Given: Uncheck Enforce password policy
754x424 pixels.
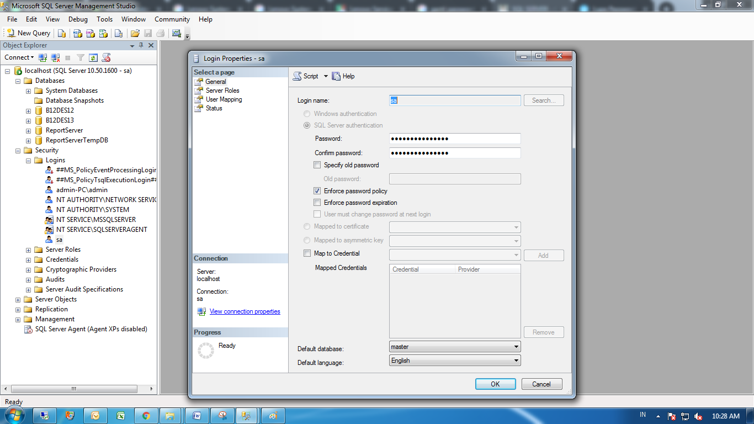Looking at the screenshot, I should (317, 191).
